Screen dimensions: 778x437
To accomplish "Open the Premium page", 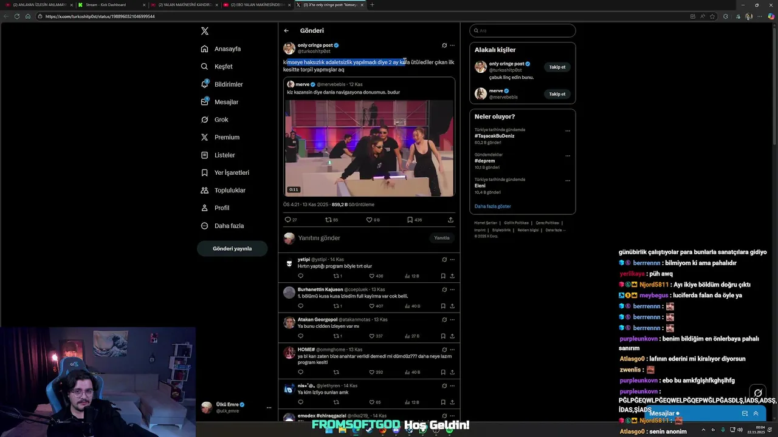I will 221,137.
